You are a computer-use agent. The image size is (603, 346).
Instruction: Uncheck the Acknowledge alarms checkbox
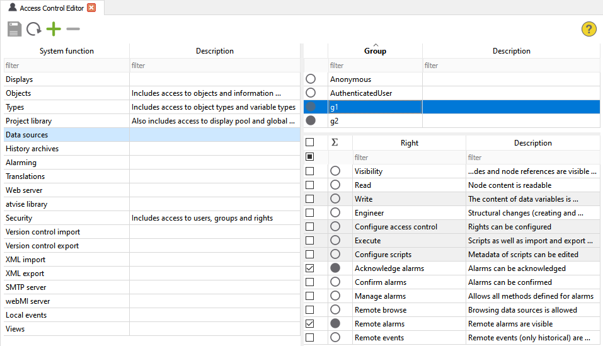tap(309, 268)
